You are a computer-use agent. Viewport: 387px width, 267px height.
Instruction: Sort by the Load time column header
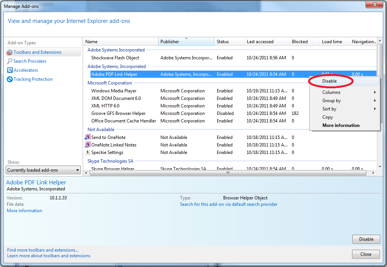tap(334, 41)
